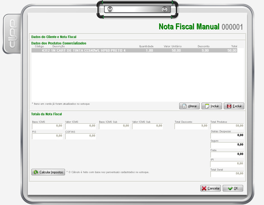This screenshot has height=205, width=264.
Task: Click the green checkmark OK icon
Action: [x=230, y=189]
